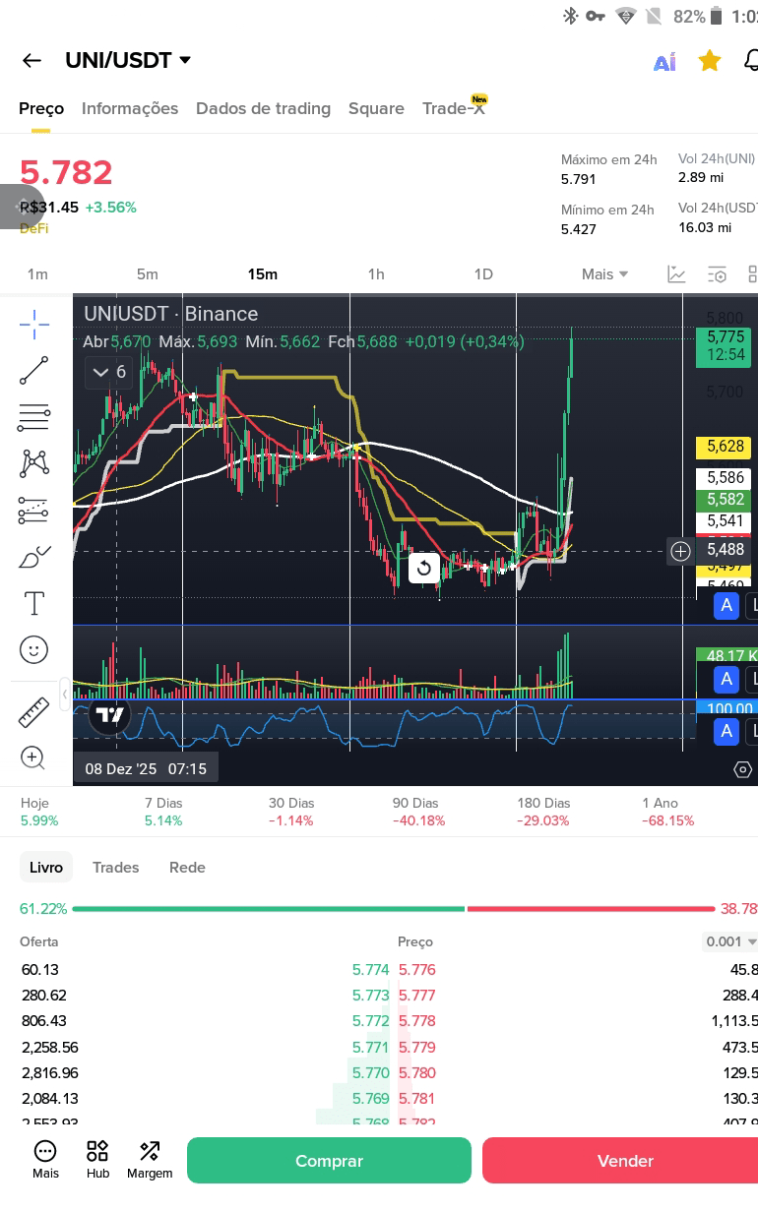Click the 08 Dez '25 07:15 date label

click(146, 768)
